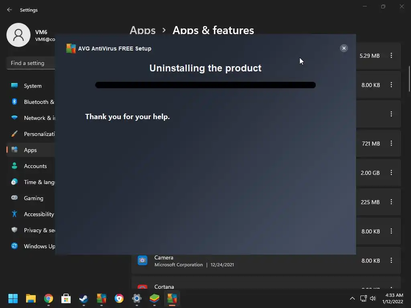Open network status tray icon
The height and width of the screenshot is (308, 411).
363,298
